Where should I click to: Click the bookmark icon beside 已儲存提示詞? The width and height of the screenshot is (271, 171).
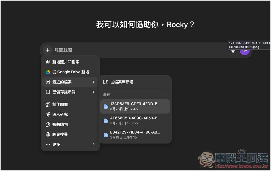[x=48, y=92]
